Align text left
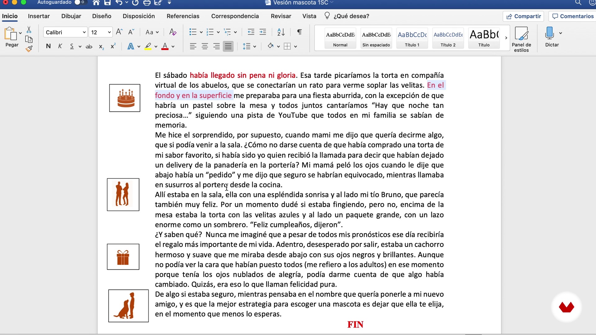The width and height of the screenshot is (596, 335). tap(193, 47)
